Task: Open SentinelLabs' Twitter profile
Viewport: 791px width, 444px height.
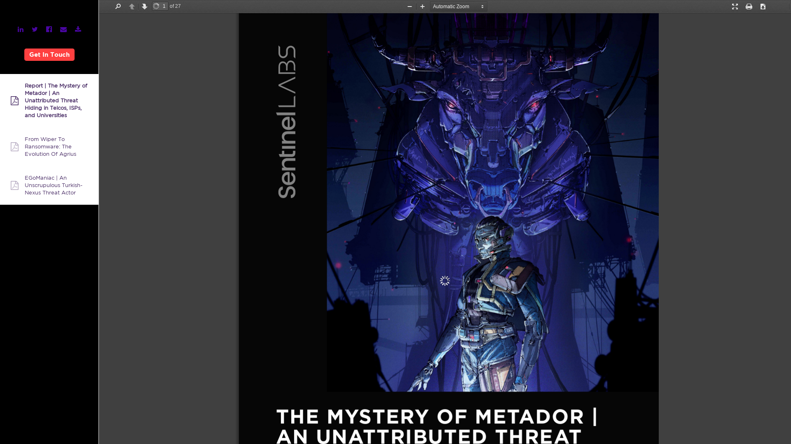Action: (x=35, y=29)
